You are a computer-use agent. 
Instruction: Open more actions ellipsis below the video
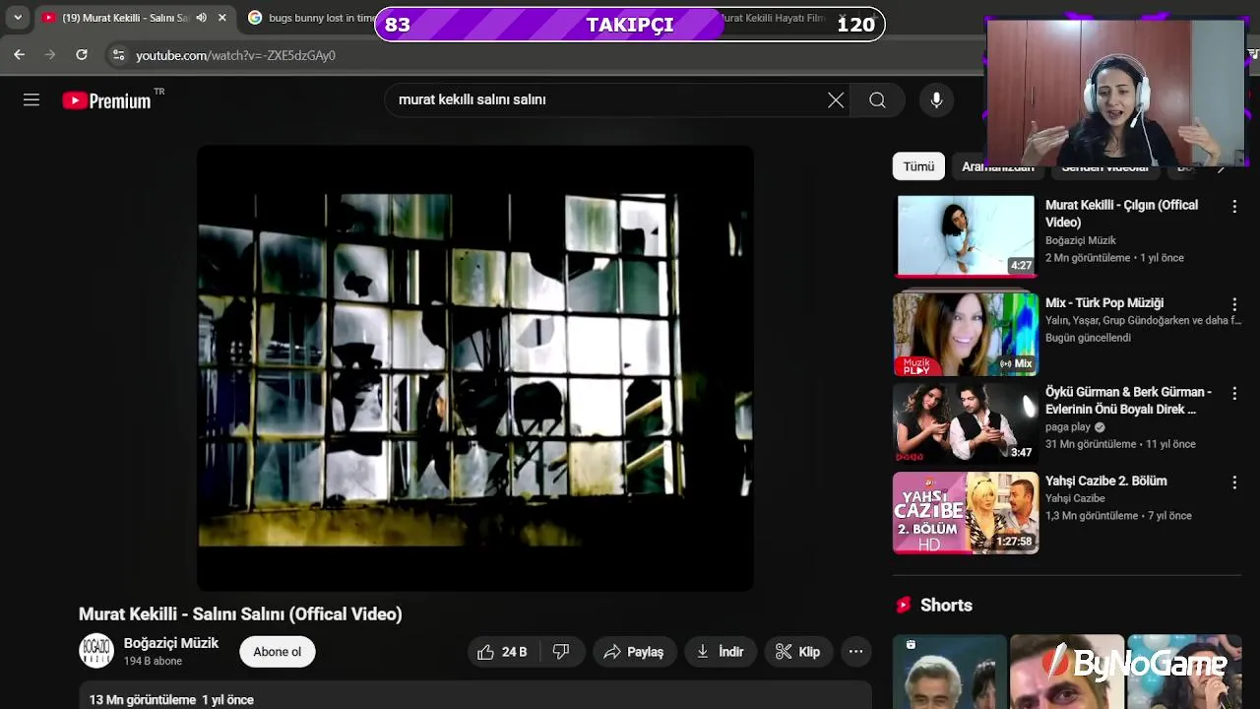tap(856, 652)
